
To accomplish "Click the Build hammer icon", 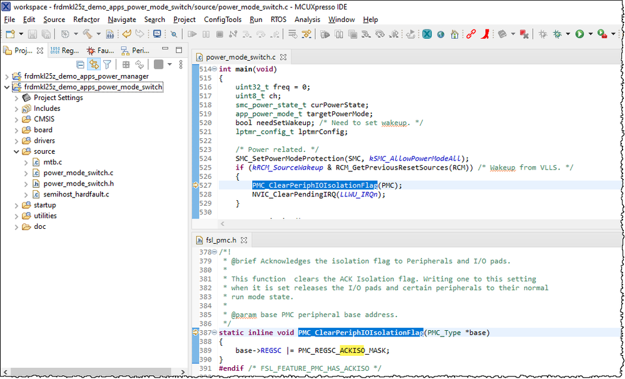I will tap(88, 34).
